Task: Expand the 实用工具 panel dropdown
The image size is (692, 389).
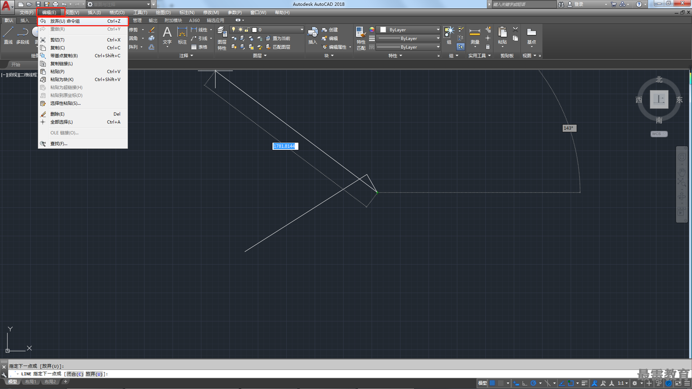Action: click(479, 55)
